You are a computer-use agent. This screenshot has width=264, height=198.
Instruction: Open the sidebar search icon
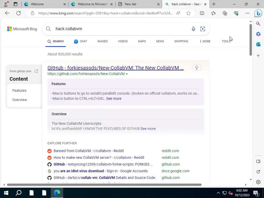point(258,23)
